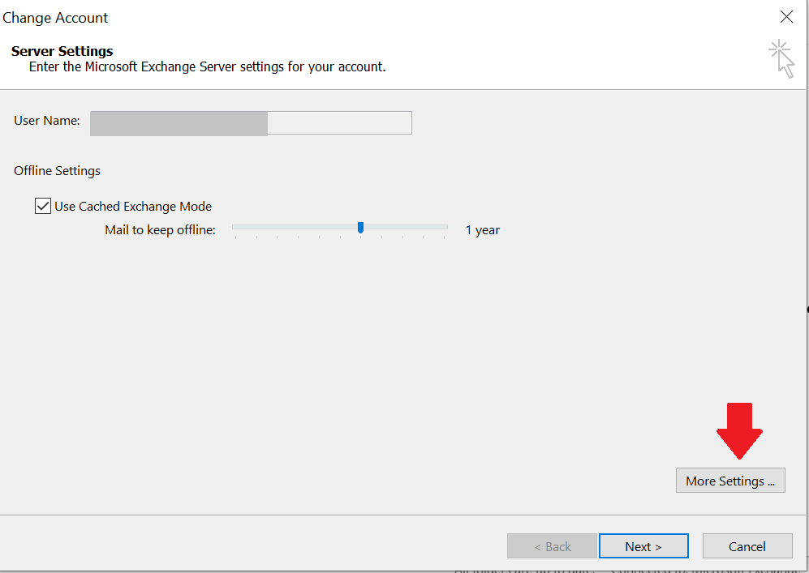This screenshot has height=573, width=809.
Task: Select the 1 year duration label
Action: 482,230
